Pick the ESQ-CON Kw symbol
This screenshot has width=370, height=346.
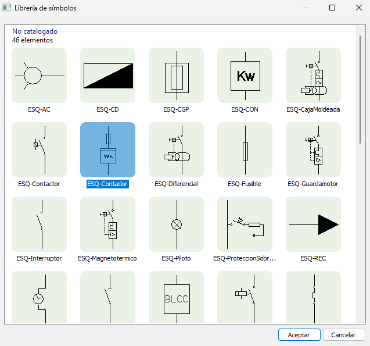click(245, 76)
